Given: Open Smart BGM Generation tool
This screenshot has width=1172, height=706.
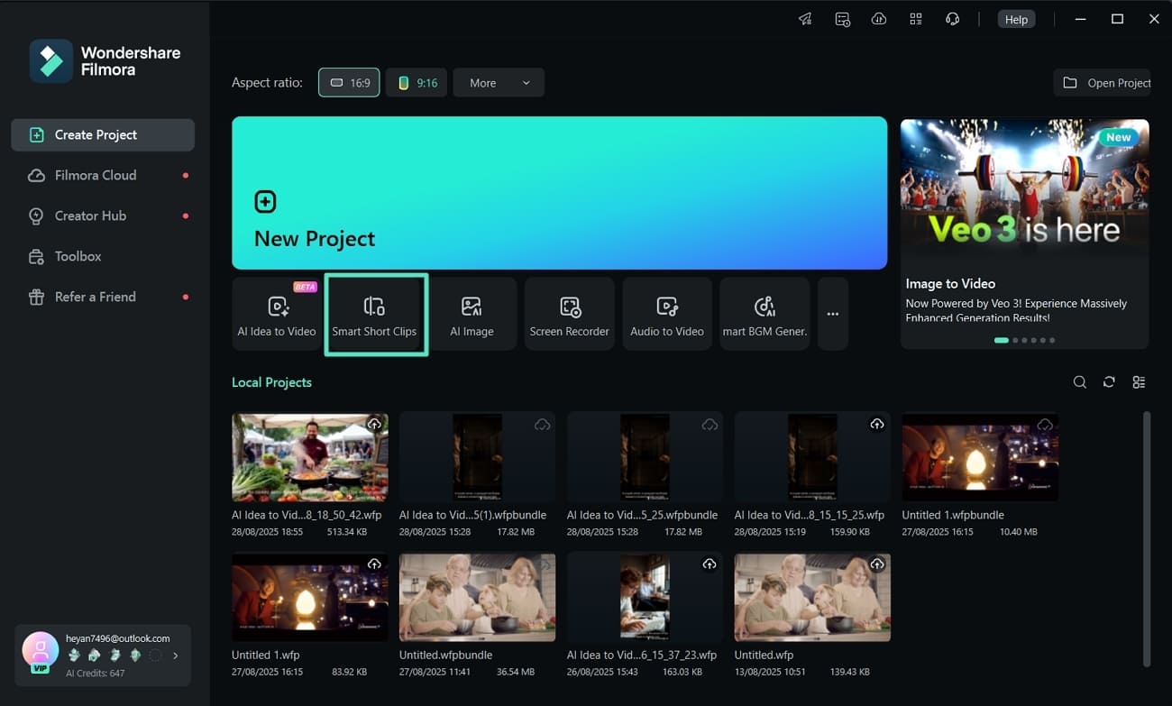Looking at the screenshot, I should click(x=765, y=314).
